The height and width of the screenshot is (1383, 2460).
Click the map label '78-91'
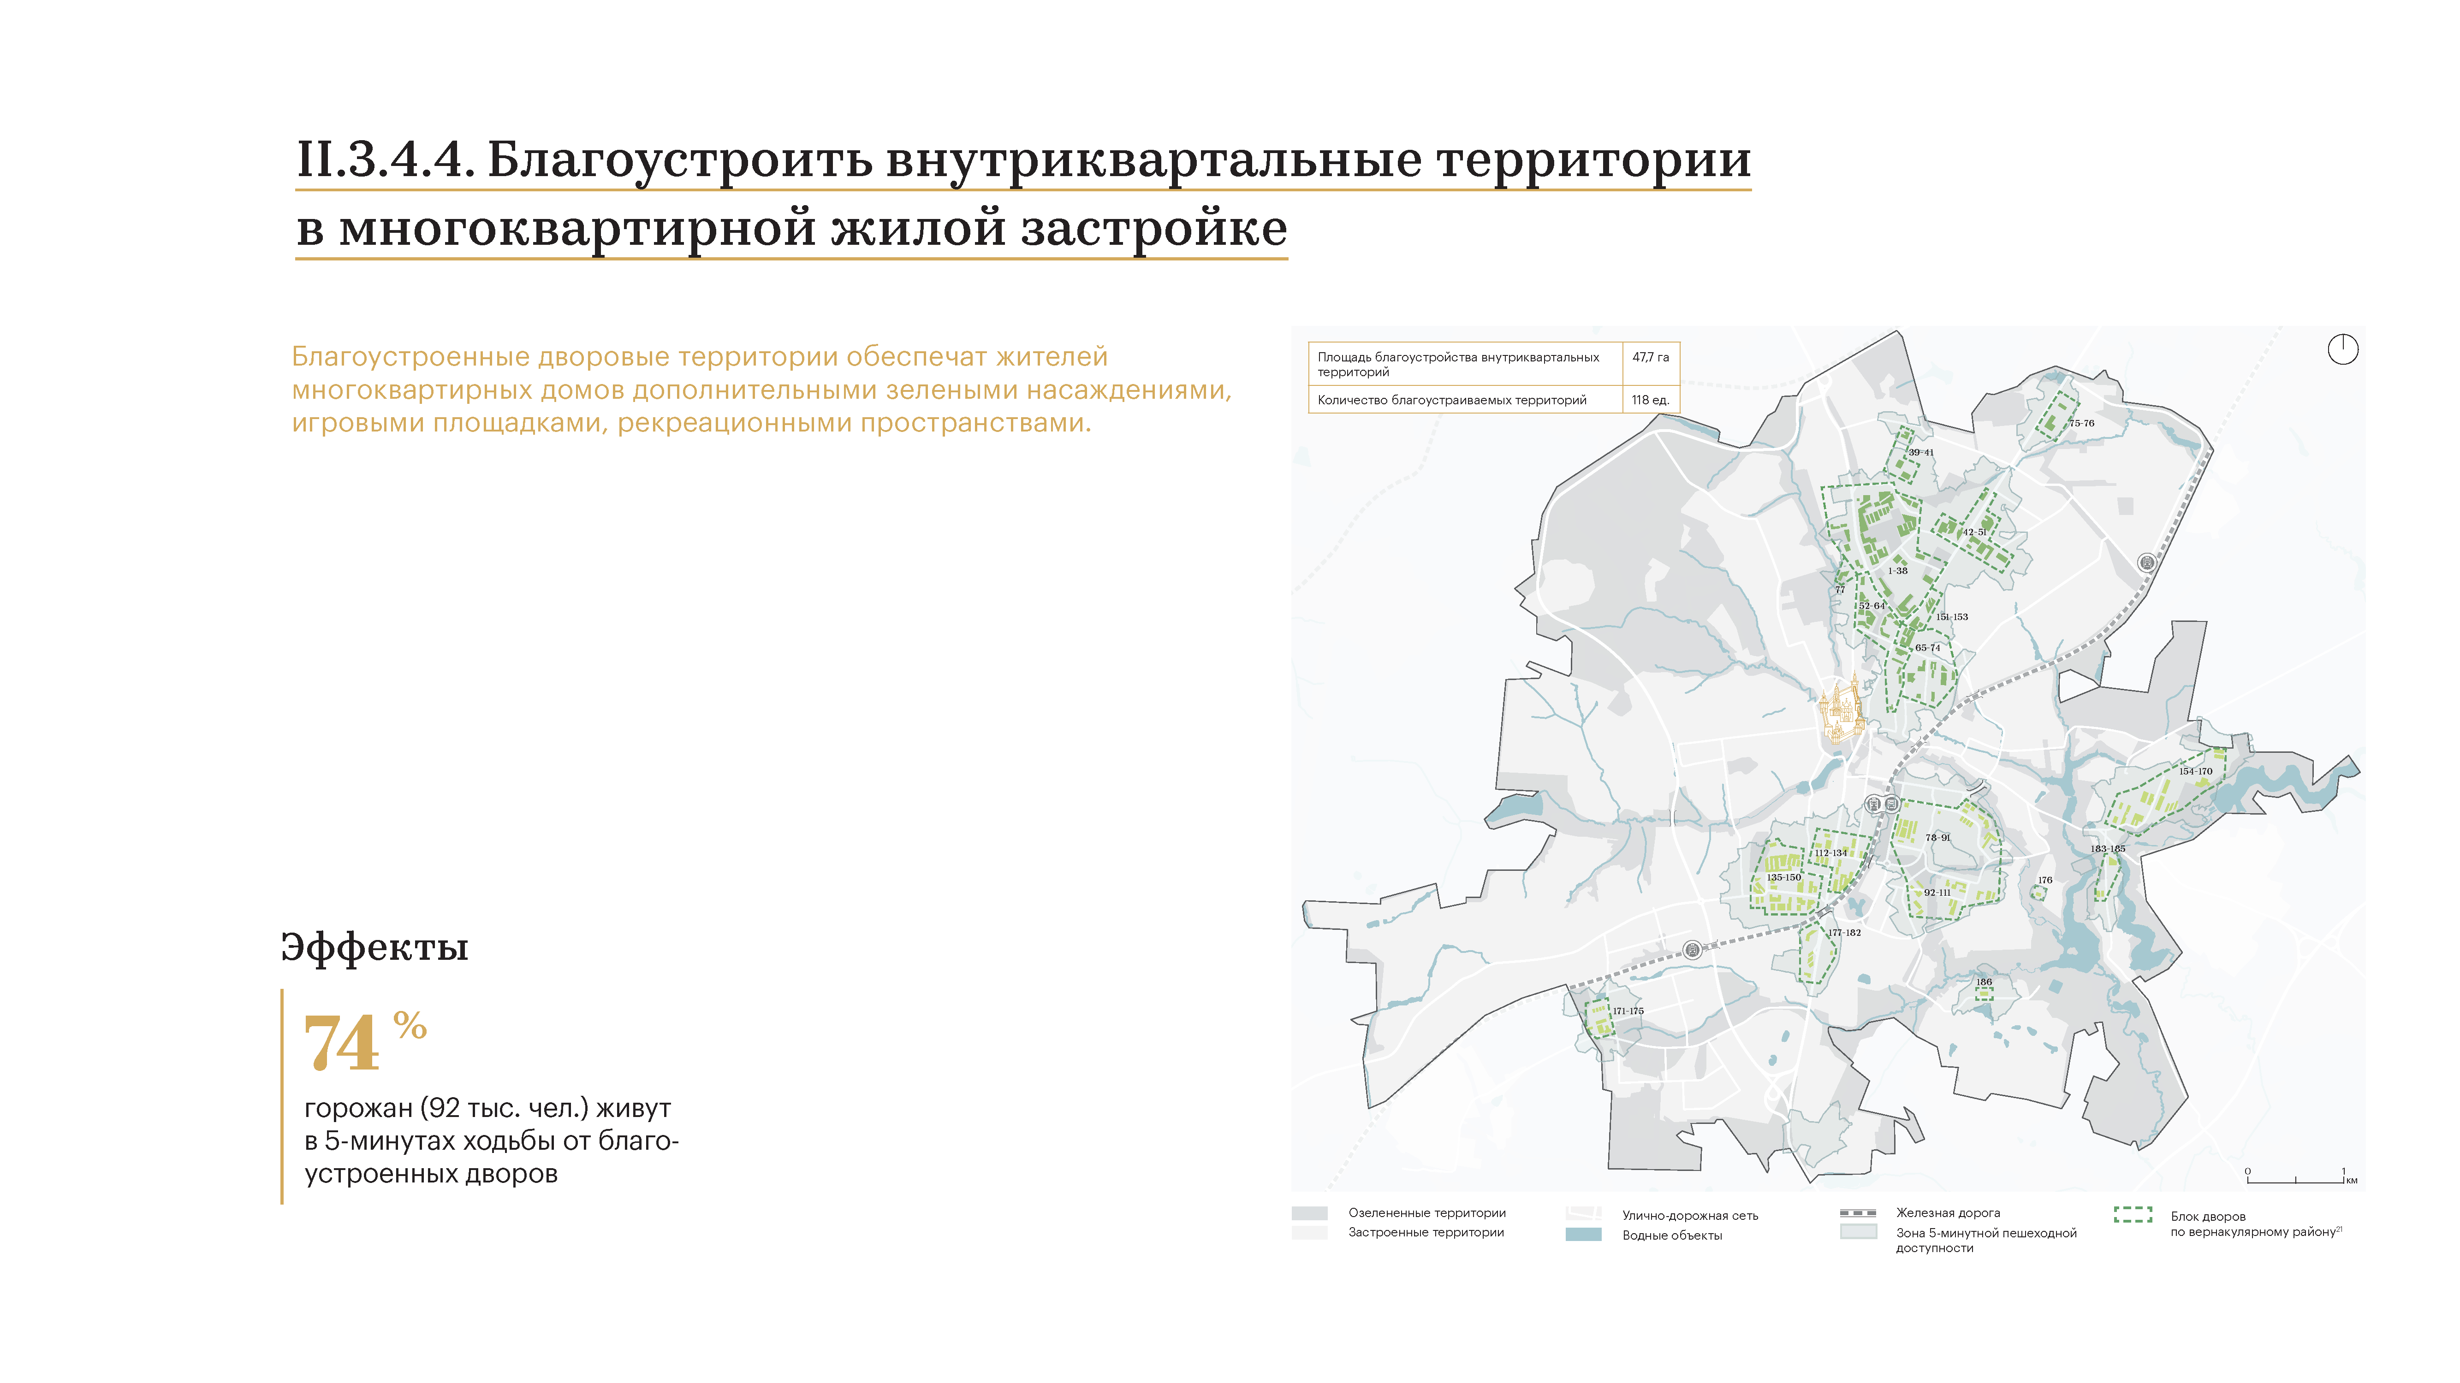(1937, 838)
